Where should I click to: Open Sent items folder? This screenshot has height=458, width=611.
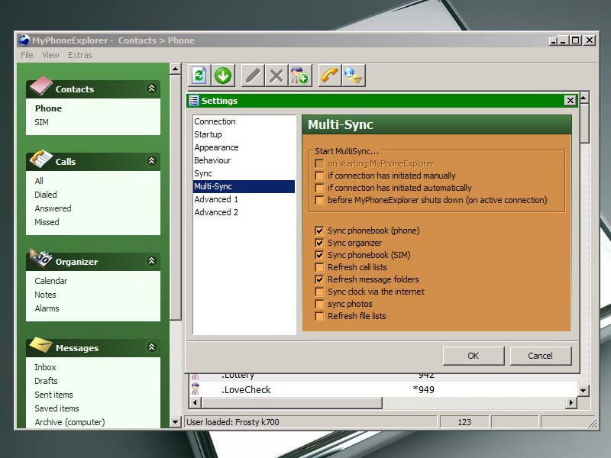pyautogui.click(x=53, y=395)
